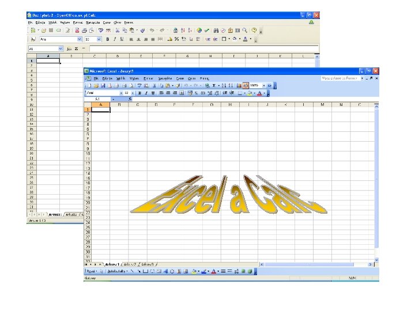The width and height of the screenshot is (415, 311).
Task: Select Oval tool in Excel drawing toolbar
Action: (x=152, y=271)
